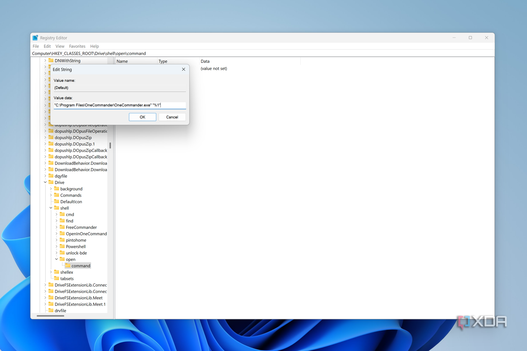Click the unlock-bde key folder icon
527x351 pixels.
[x=62, y=253]
